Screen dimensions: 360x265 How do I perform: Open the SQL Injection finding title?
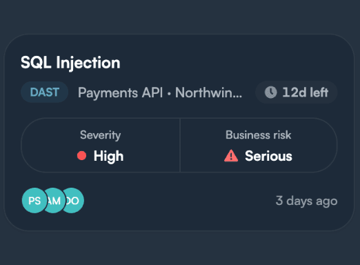(x=70, y=63)
